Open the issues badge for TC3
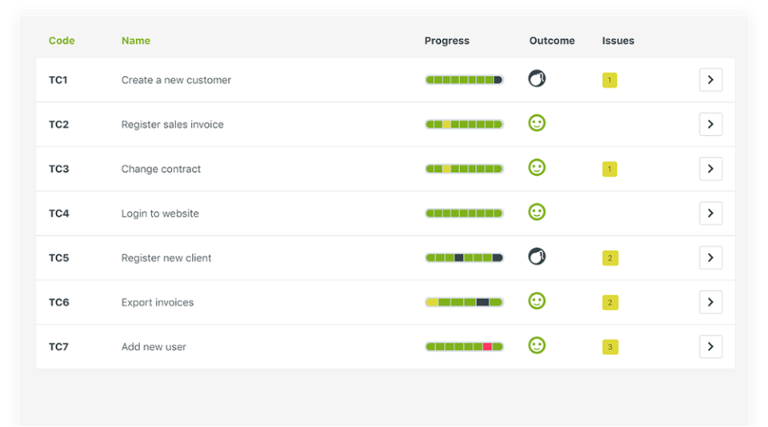This screenshot has width=768, height=427. (610, 169)
